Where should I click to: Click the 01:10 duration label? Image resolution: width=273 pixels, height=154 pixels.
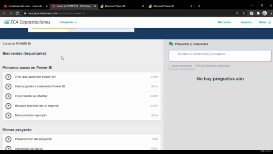coord(154,139)
